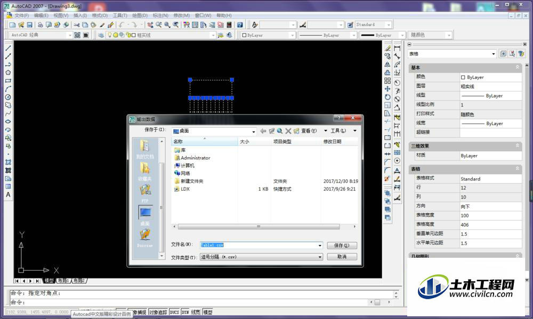Click the QuickCalc calculator toolbar icon
This screenshot has width=533, height=319.
229,25
